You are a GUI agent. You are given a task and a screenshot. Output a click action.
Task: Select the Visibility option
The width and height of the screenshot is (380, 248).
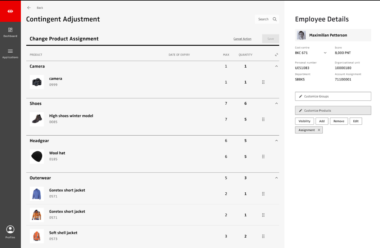[304, 121]
